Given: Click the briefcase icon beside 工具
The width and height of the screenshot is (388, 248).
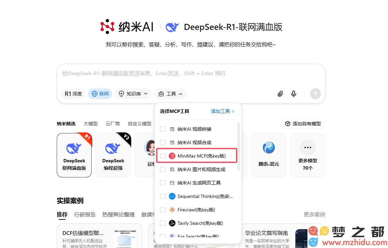Looking at the screenshot, I should (x=161, y=94).
